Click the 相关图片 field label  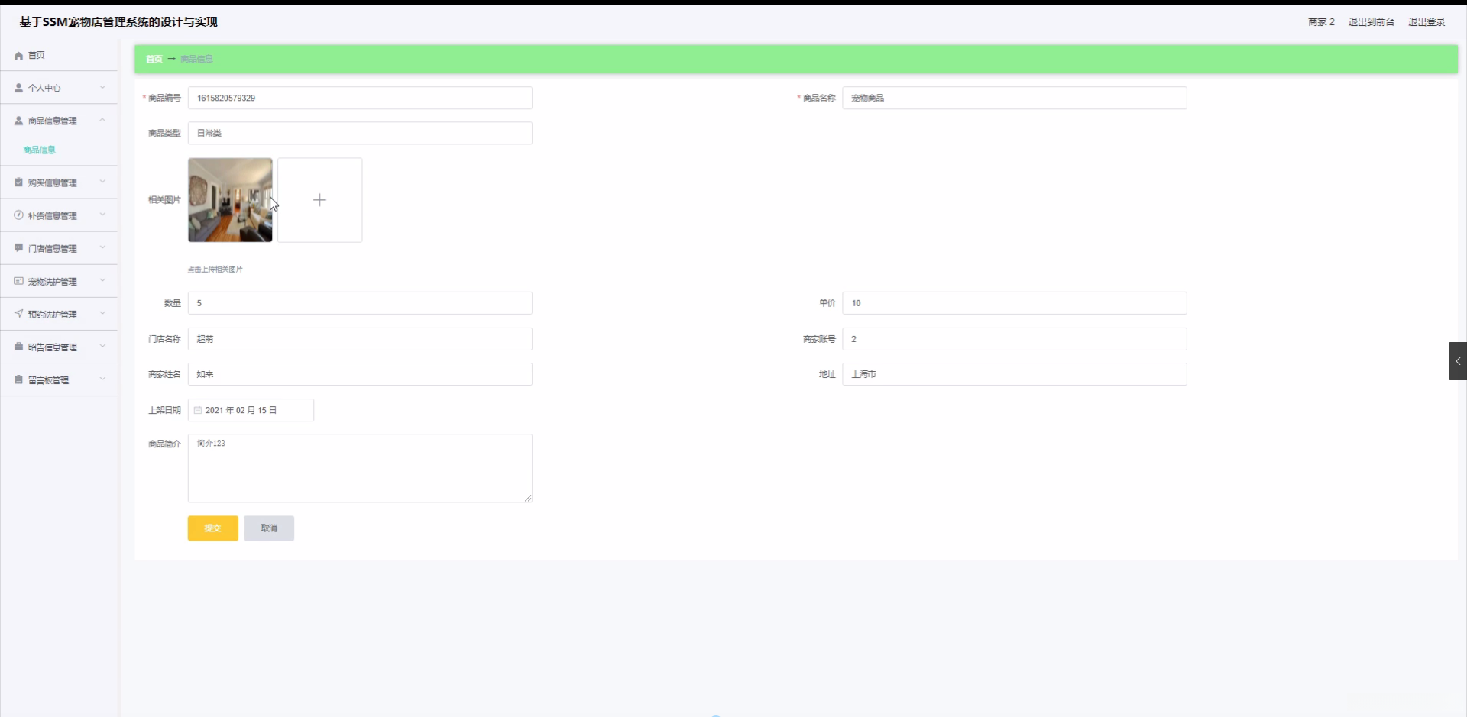[x=164, y=200]
